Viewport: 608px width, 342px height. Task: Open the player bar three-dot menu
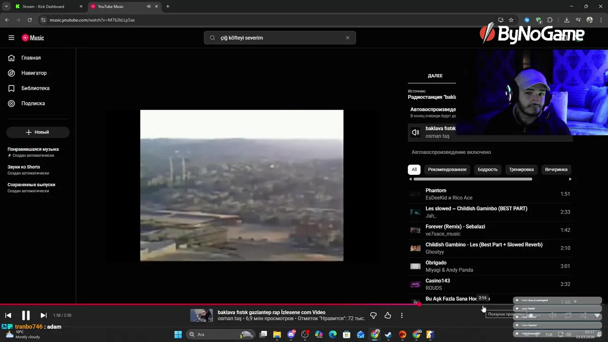(x=402, y=315)
